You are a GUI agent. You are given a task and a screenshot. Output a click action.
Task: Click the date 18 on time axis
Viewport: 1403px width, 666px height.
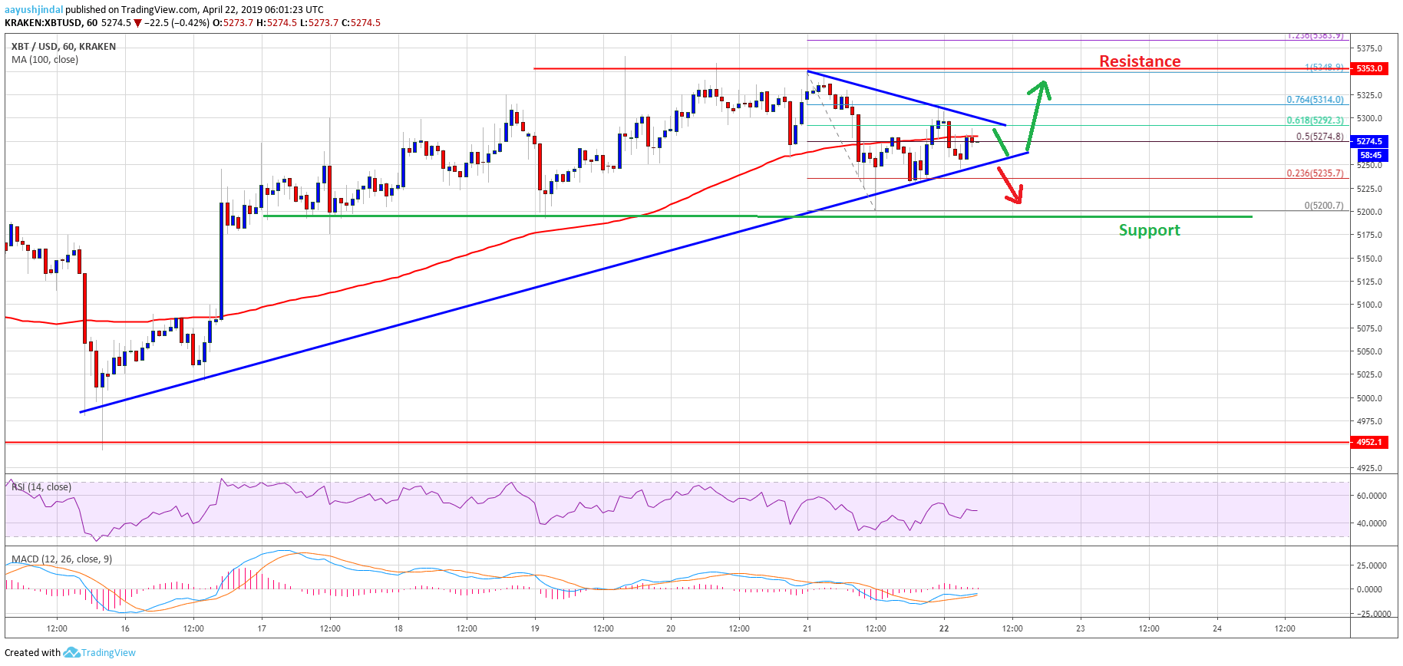coord(398,628)
